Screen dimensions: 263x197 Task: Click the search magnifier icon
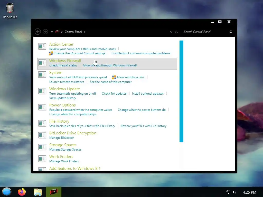coord(231,32)
